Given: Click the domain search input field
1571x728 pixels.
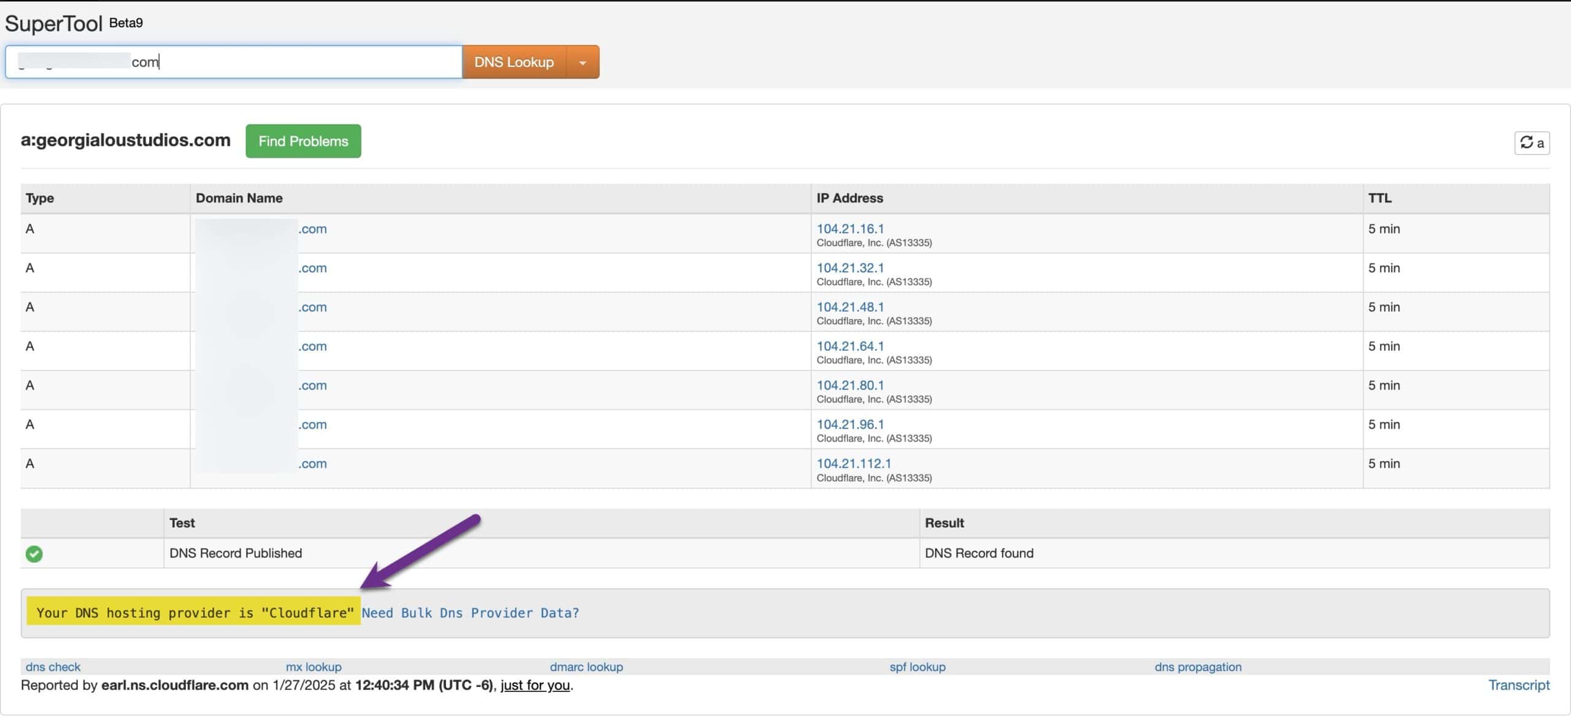Looking at the screenshot, I should tap(234, 62).
